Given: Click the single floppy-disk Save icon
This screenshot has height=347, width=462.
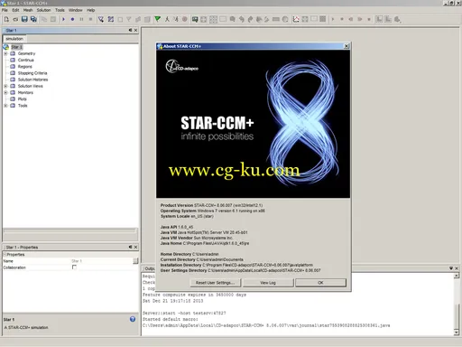Looking at the screenshot, I should [x=24, y=19].
